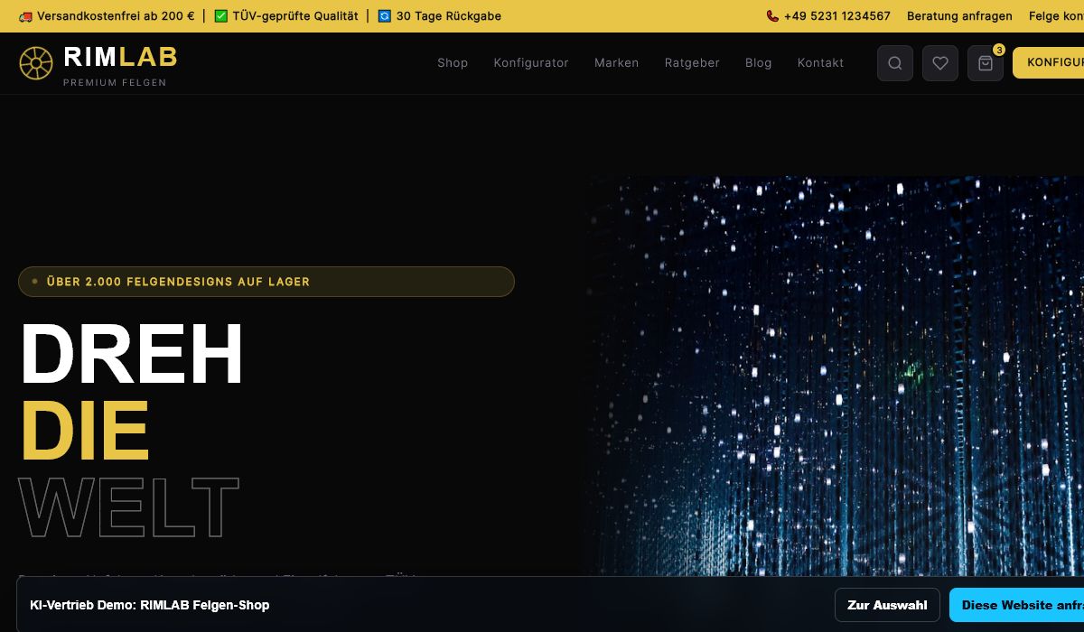Click the DREH headline word
The width and height of the screenshot is (1084, 632).
pyautogui.click(x=132, y=355)
